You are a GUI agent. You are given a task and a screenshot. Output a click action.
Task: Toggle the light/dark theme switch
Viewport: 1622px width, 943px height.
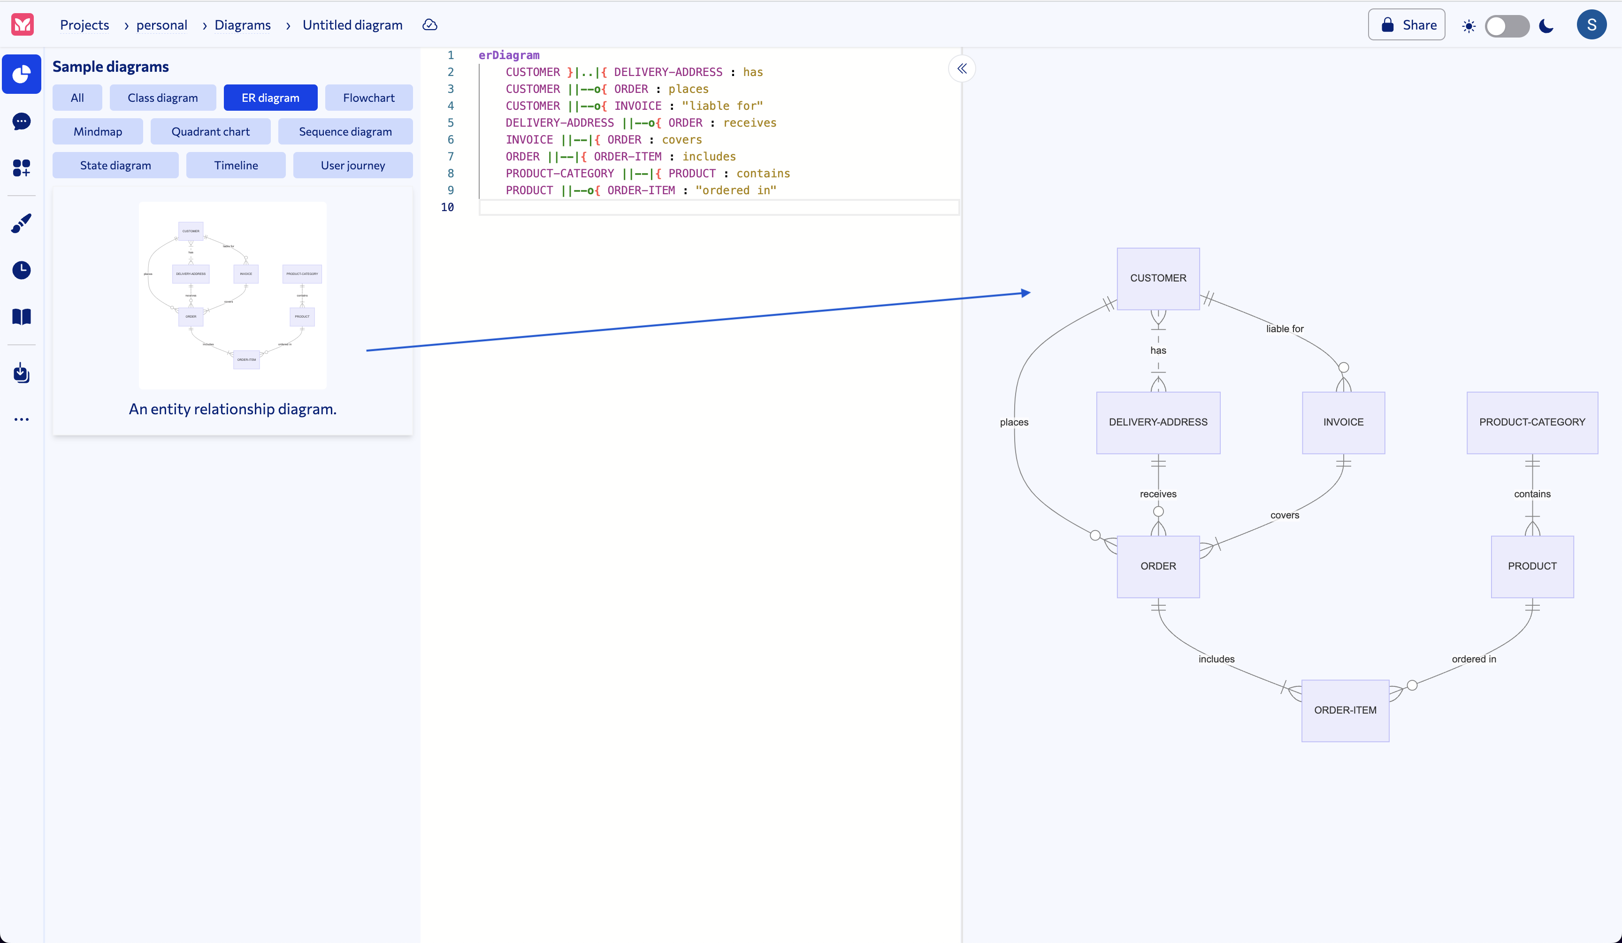(1506, 26)
